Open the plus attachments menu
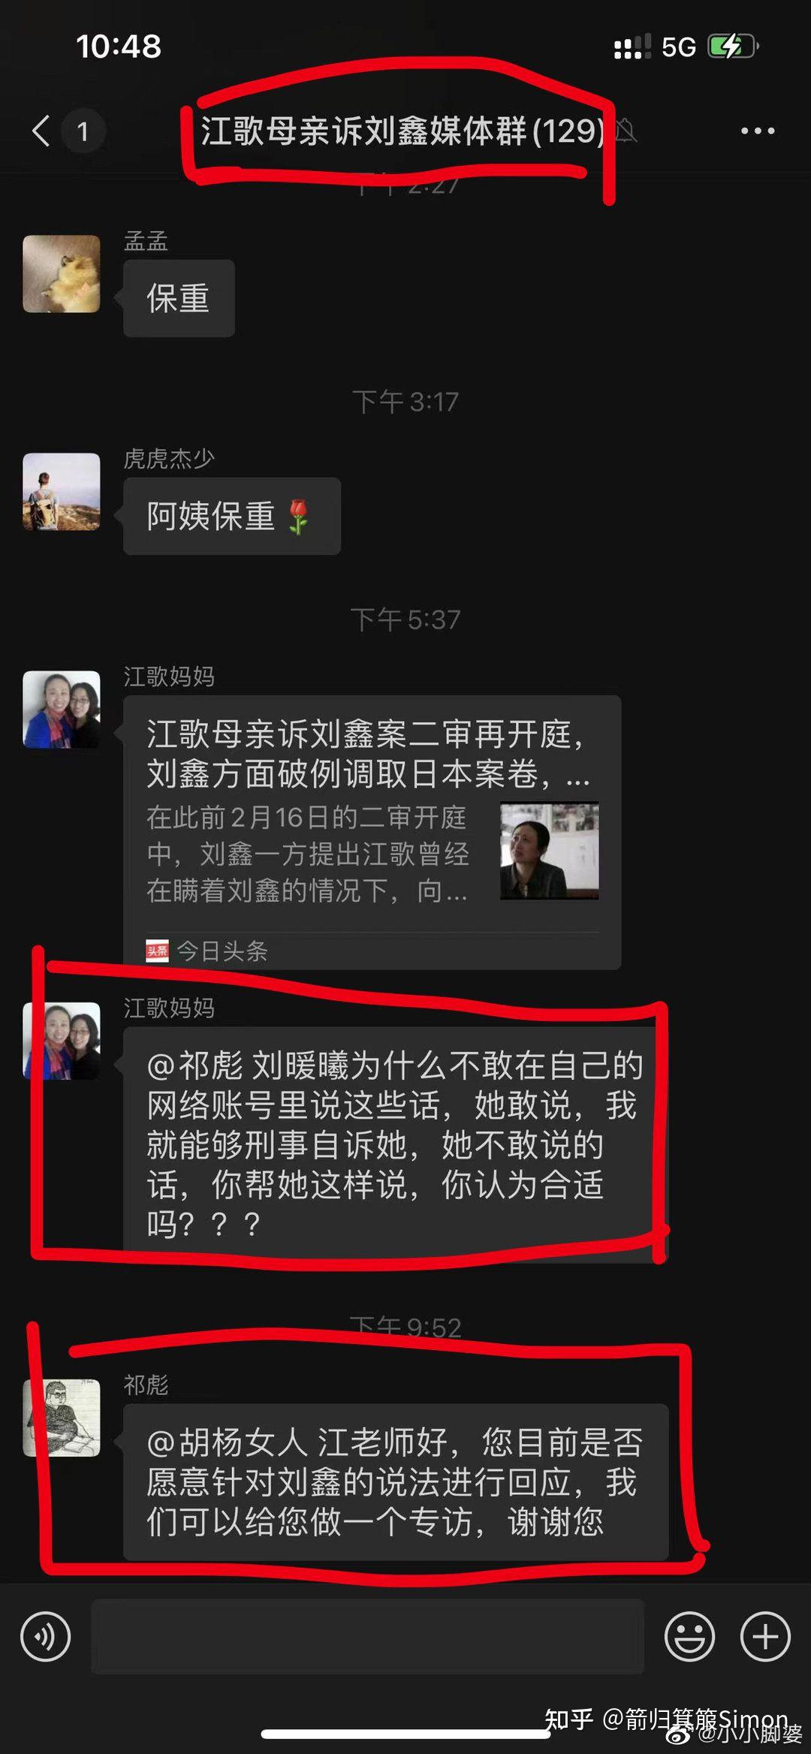 click(x=765, y=1636)
